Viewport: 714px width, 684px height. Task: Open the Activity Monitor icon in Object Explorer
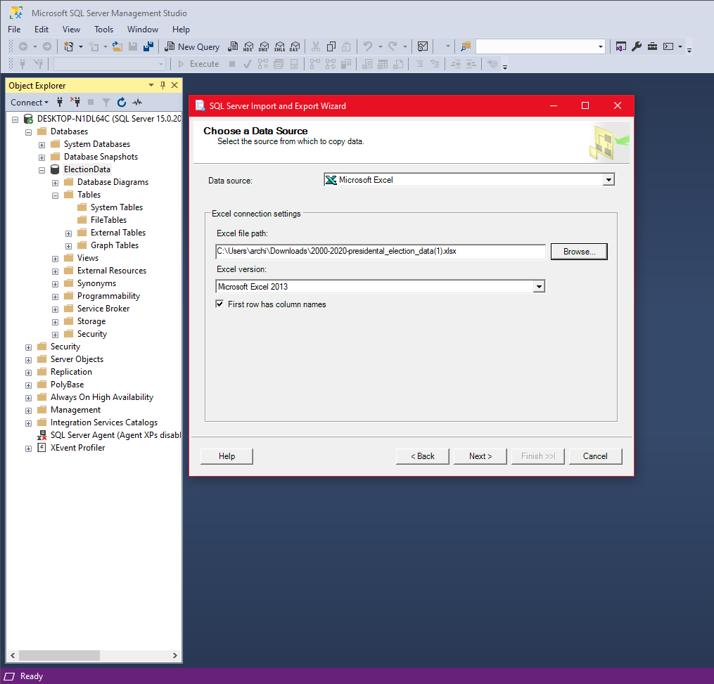[137, 102]
